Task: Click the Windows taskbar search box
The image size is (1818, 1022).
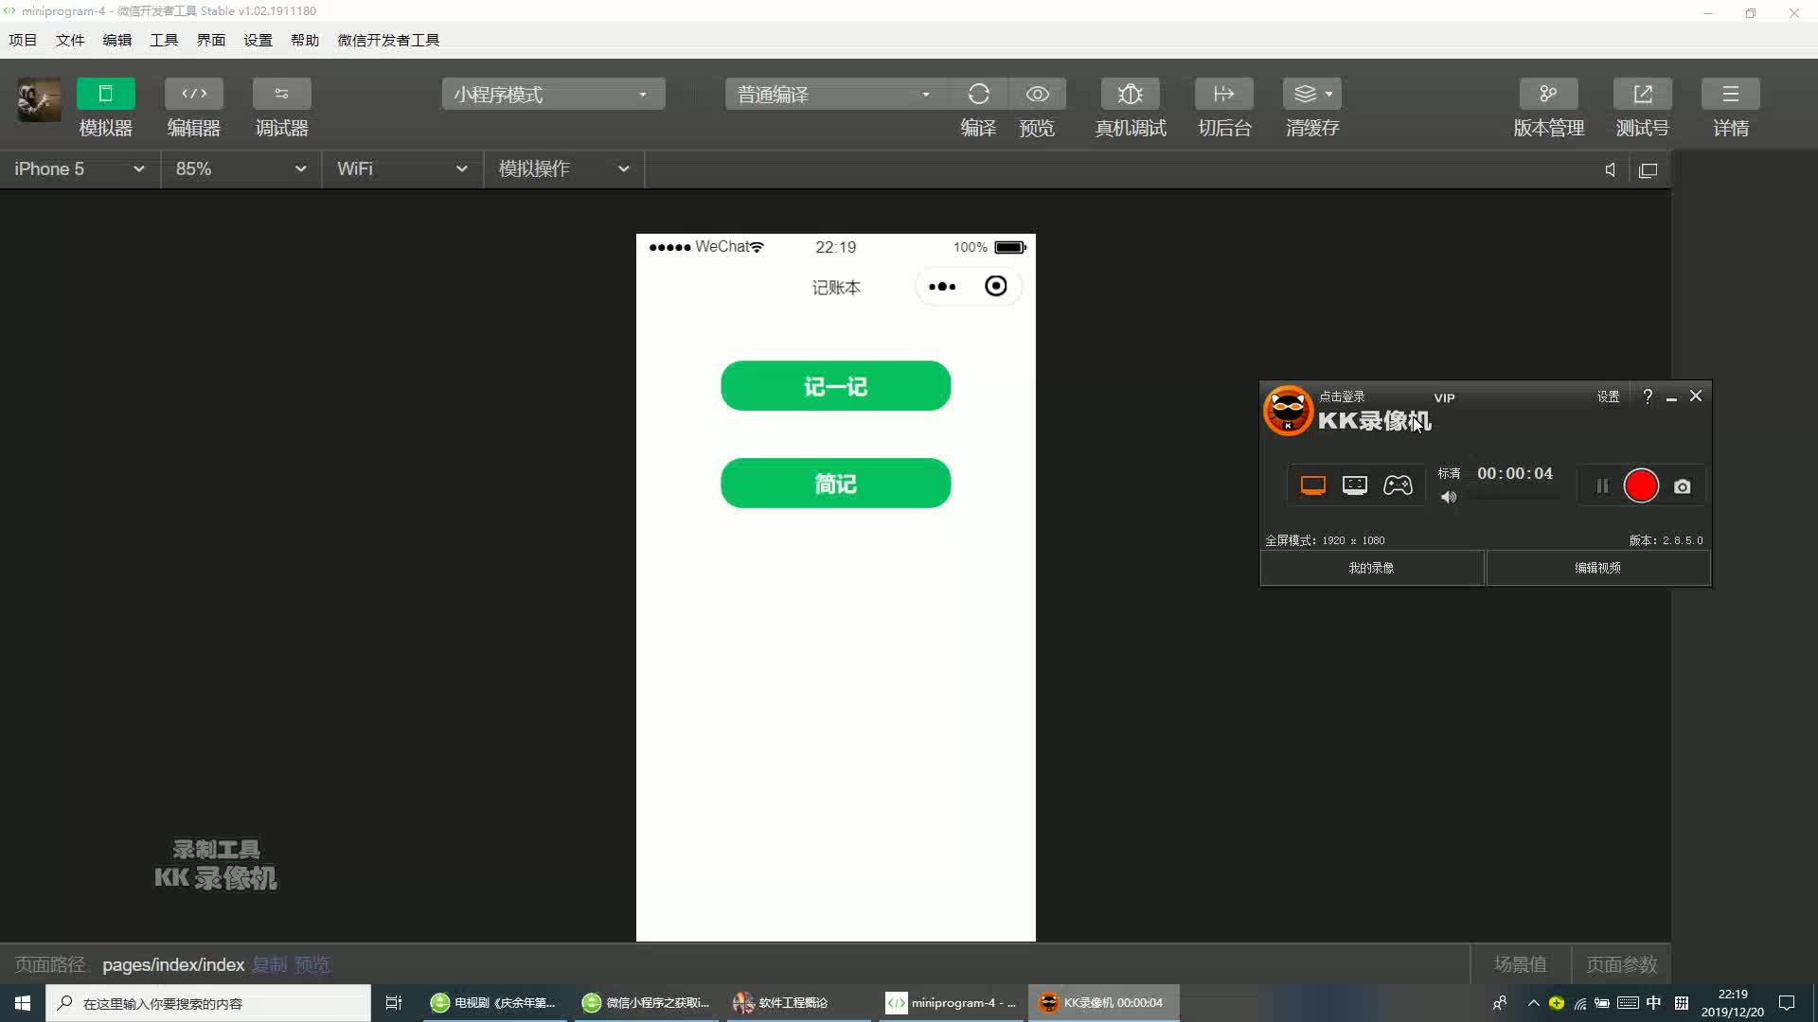Action: tap(208, 1003)
